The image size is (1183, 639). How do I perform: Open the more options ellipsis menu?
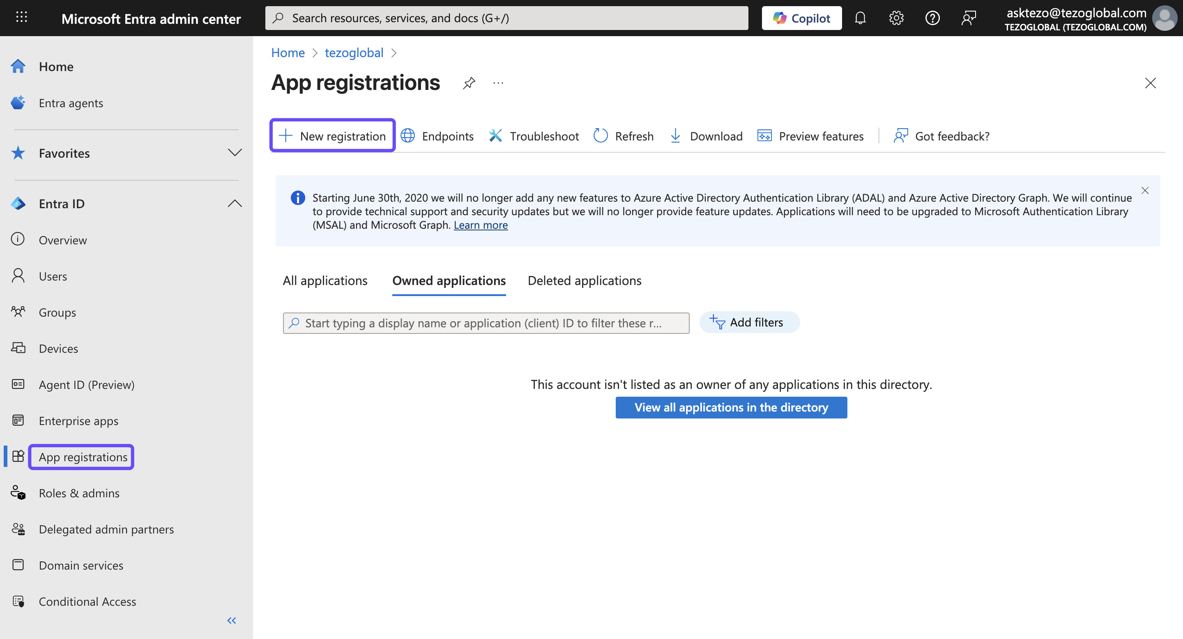498,83
